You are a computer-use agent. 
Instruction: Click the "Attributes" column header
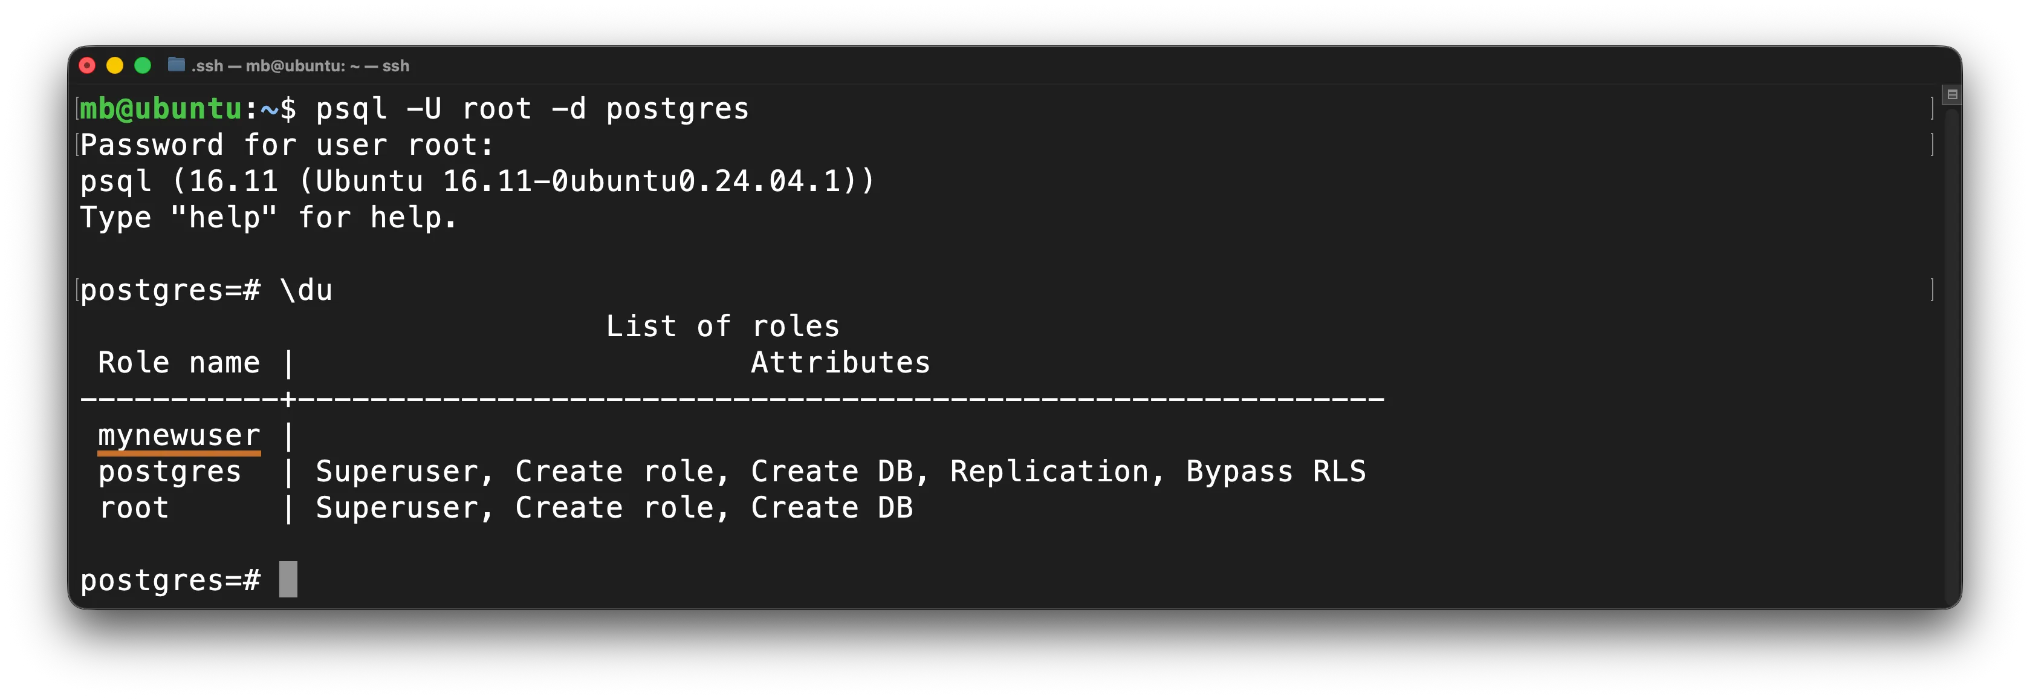pyautogui.click(x=839, y=362)
